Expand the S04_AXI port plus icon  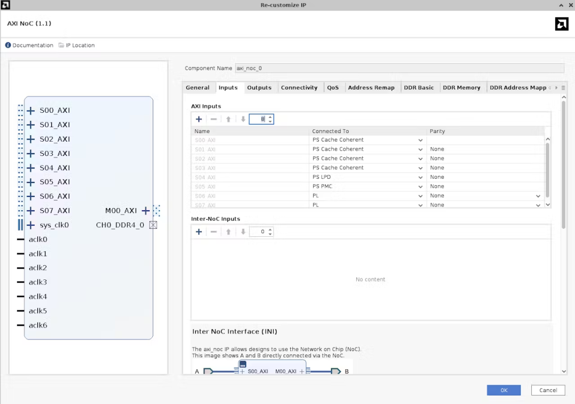pyautogui.click(x=31, y=168)
